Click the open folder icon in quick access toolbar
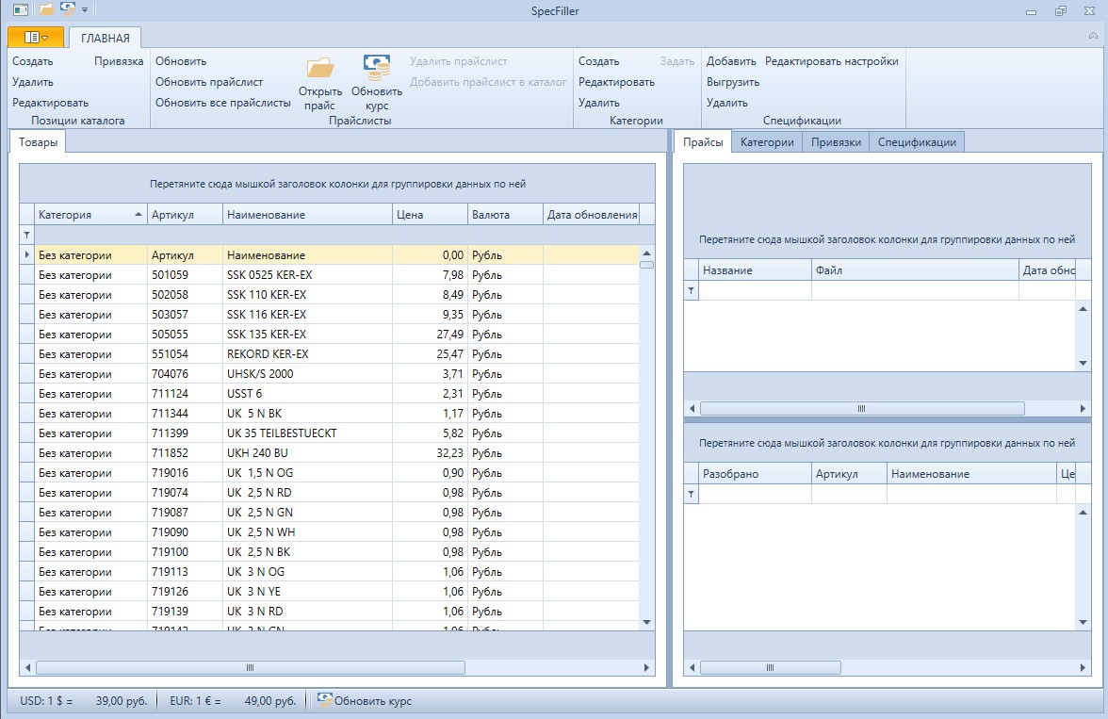The image size is (1108, 719). (46, 9)
